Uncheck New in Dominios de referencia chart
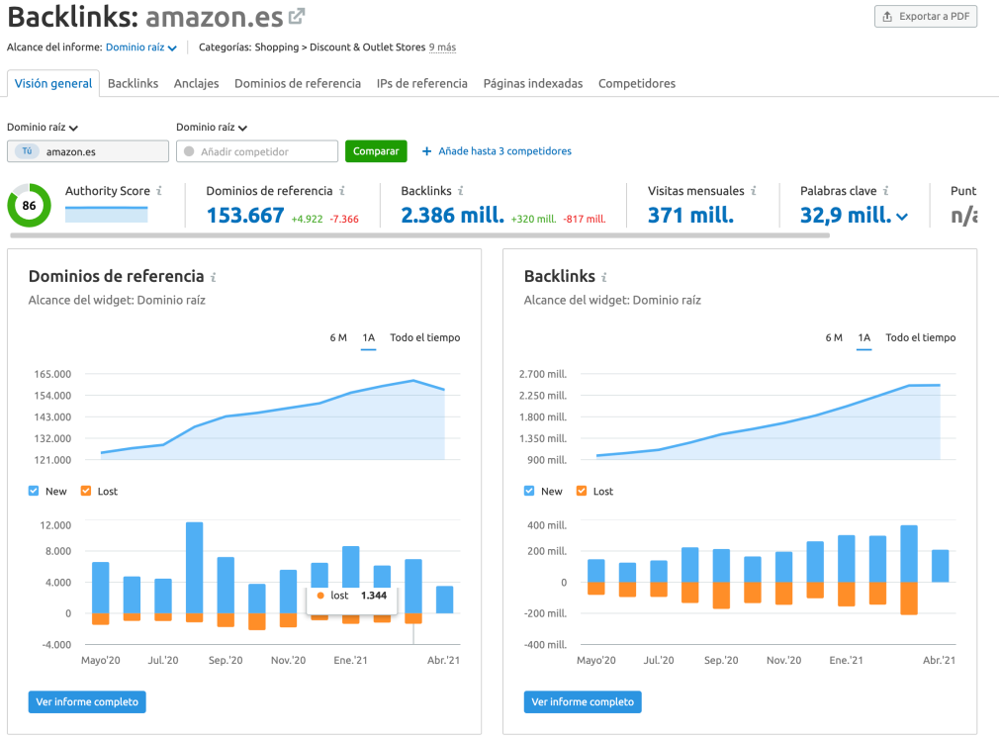The height and width of the screenshot is (739, 999). click(x=34, y=491)
